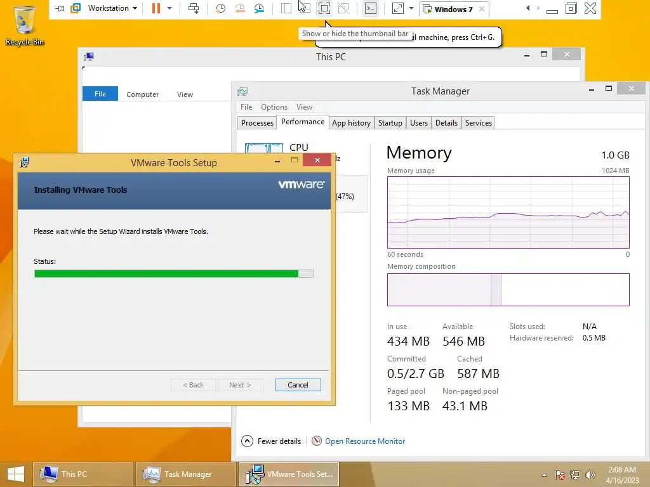Click the volume speaker tray icon

pos(590,475)
